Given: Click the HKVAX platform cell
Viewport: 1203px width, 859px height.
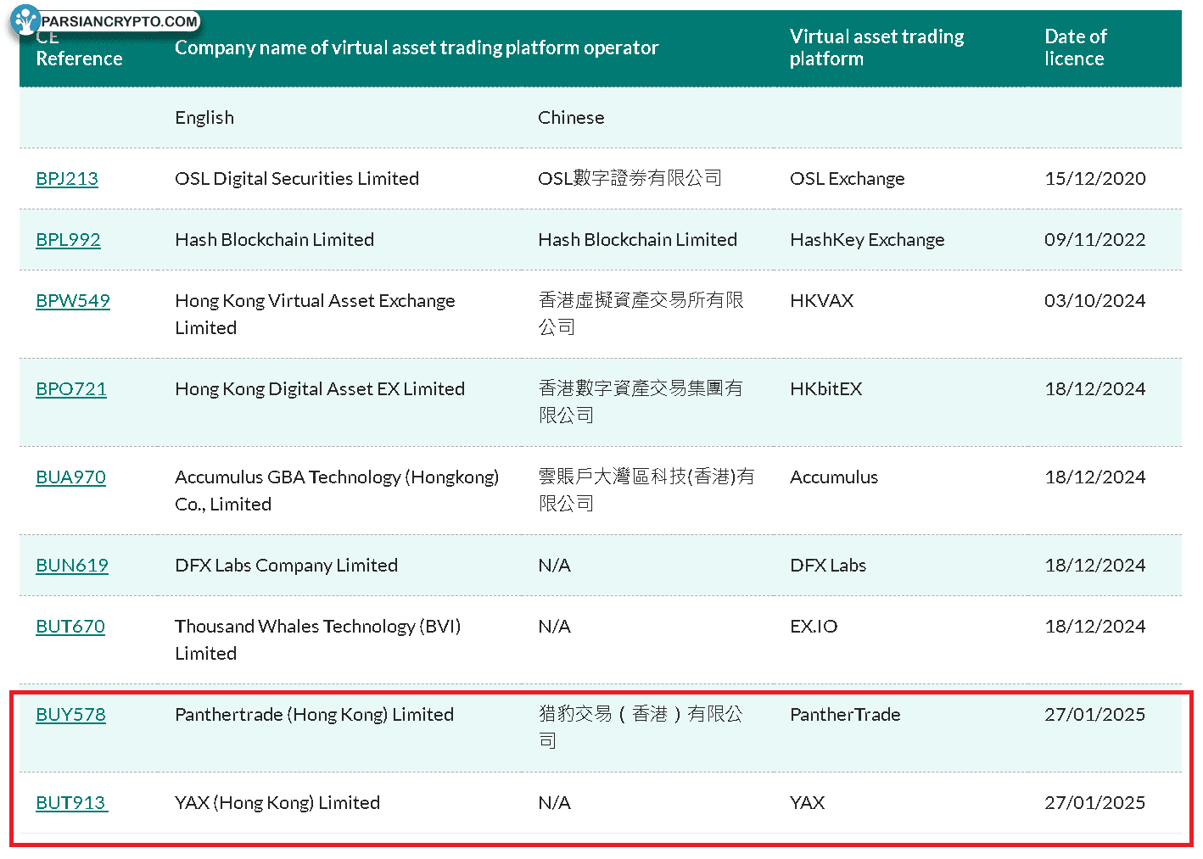Looking at the screenshot, I should click(821, 301).
